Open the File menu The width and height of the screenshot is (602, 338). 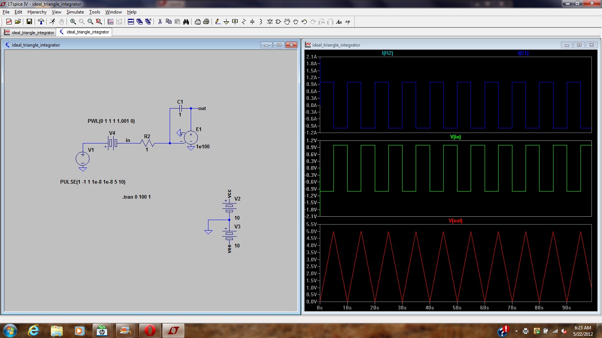tap(6, 12)
